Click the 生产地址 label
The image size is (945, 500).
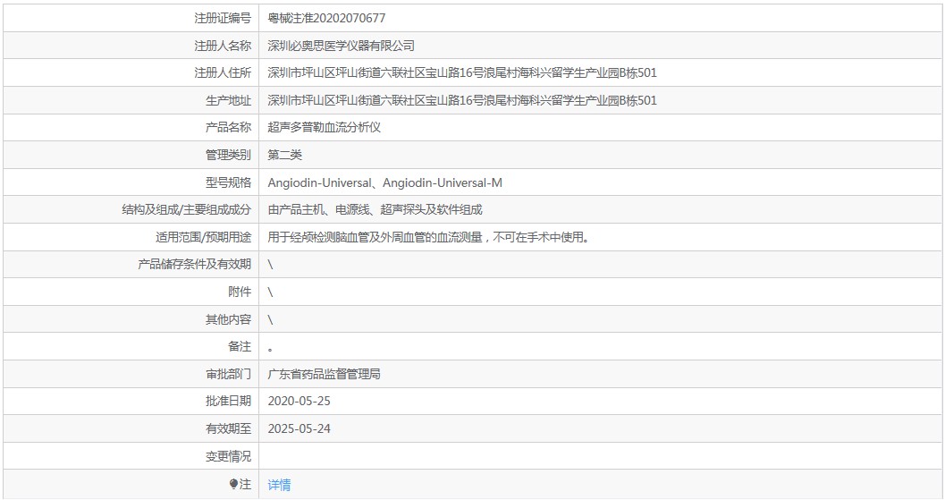coord(228,101)
